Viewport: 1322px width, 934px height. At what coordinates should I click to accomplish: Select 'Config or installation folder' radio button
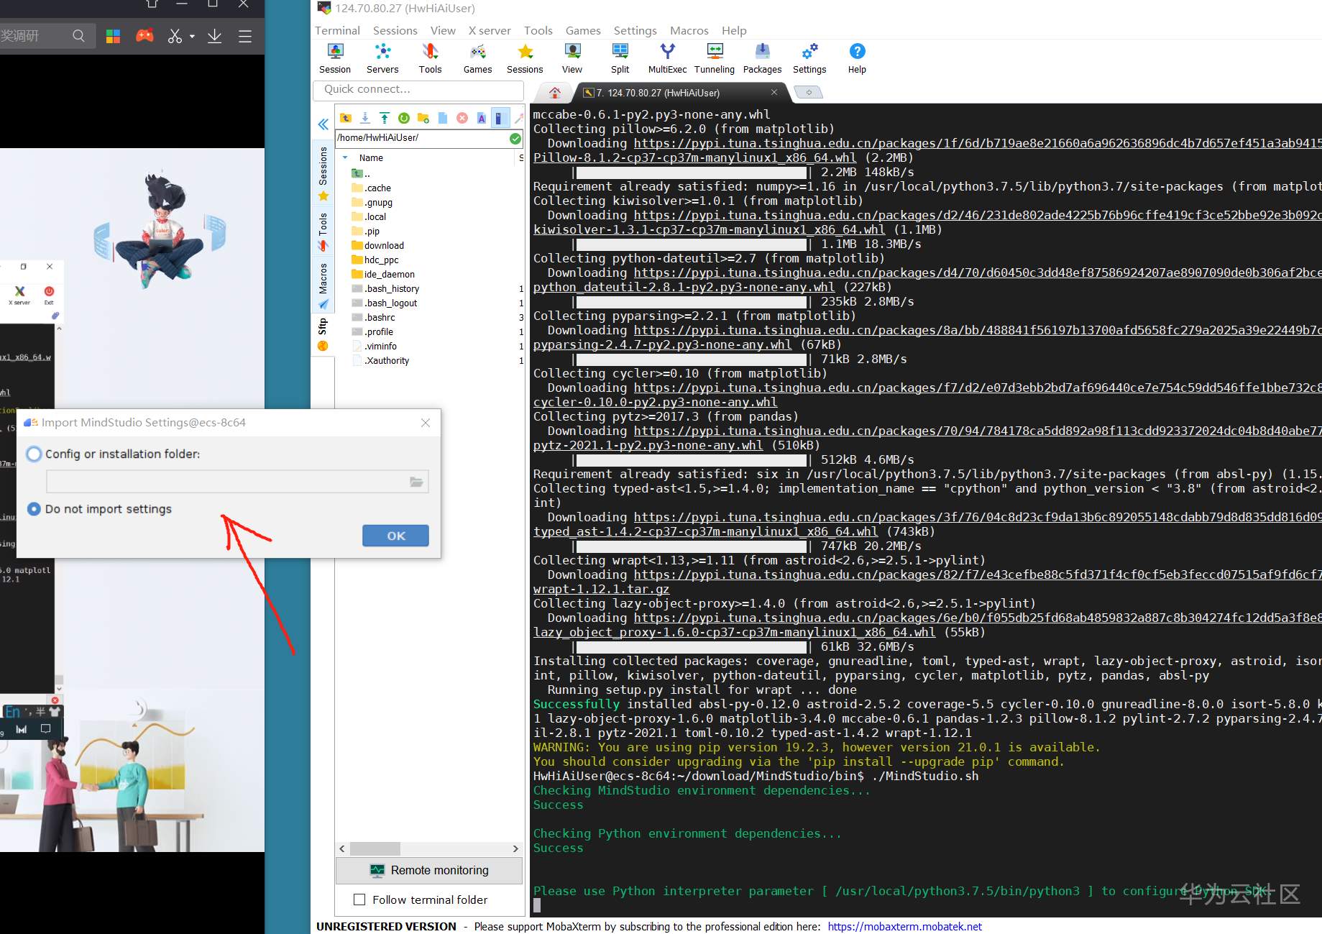[34, 454]
